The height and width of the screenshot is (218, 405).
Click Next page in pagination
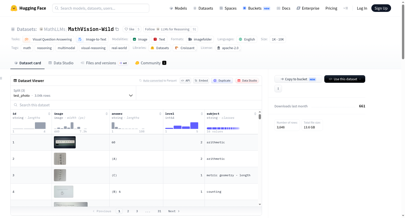pyautogui.click(x=174, y=211)
